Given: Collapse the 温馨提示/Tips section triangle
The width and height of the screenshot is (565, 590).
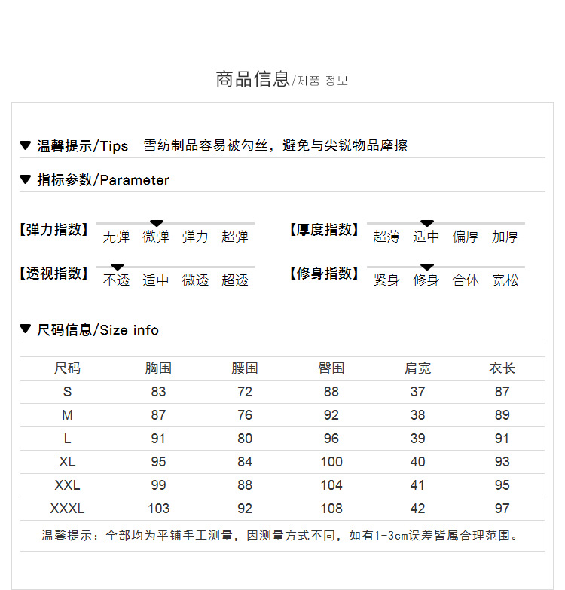Looking at the screenshot, I should point(26,145).
